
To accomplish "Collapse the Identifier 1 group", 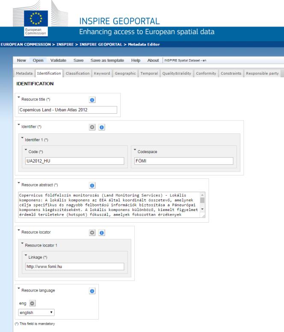I will coord(22,138).
